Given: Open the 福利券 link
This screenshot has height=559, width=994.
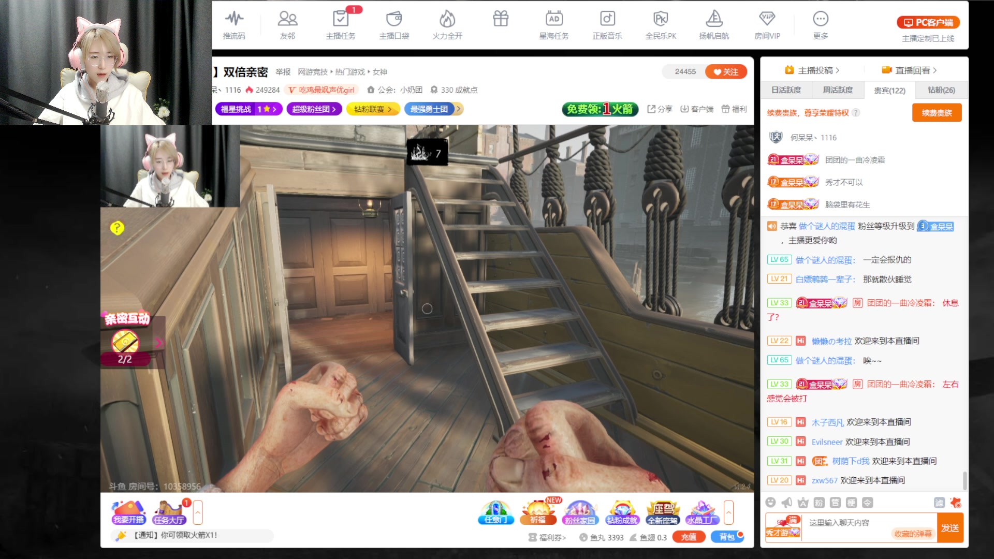Looking at the screenshot, I should (x=547, y=537).
